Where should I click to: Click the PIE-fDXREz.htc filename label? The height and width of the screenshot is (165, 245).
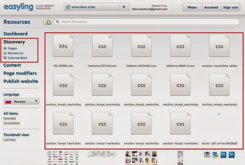63,66
